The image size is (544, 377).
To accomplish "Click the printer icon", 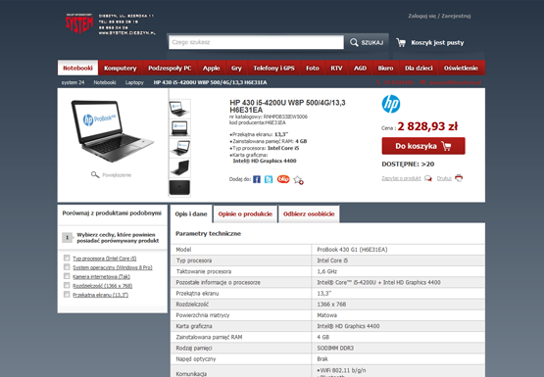I will 459,178.
